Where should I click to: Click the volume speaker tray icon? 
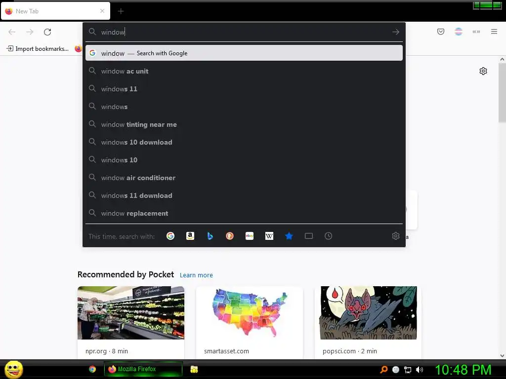point(419,370)
